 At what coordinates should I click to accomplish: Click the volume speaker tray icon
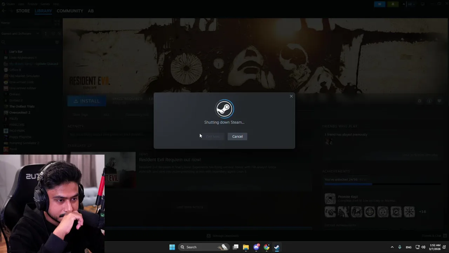coord(423,247)
